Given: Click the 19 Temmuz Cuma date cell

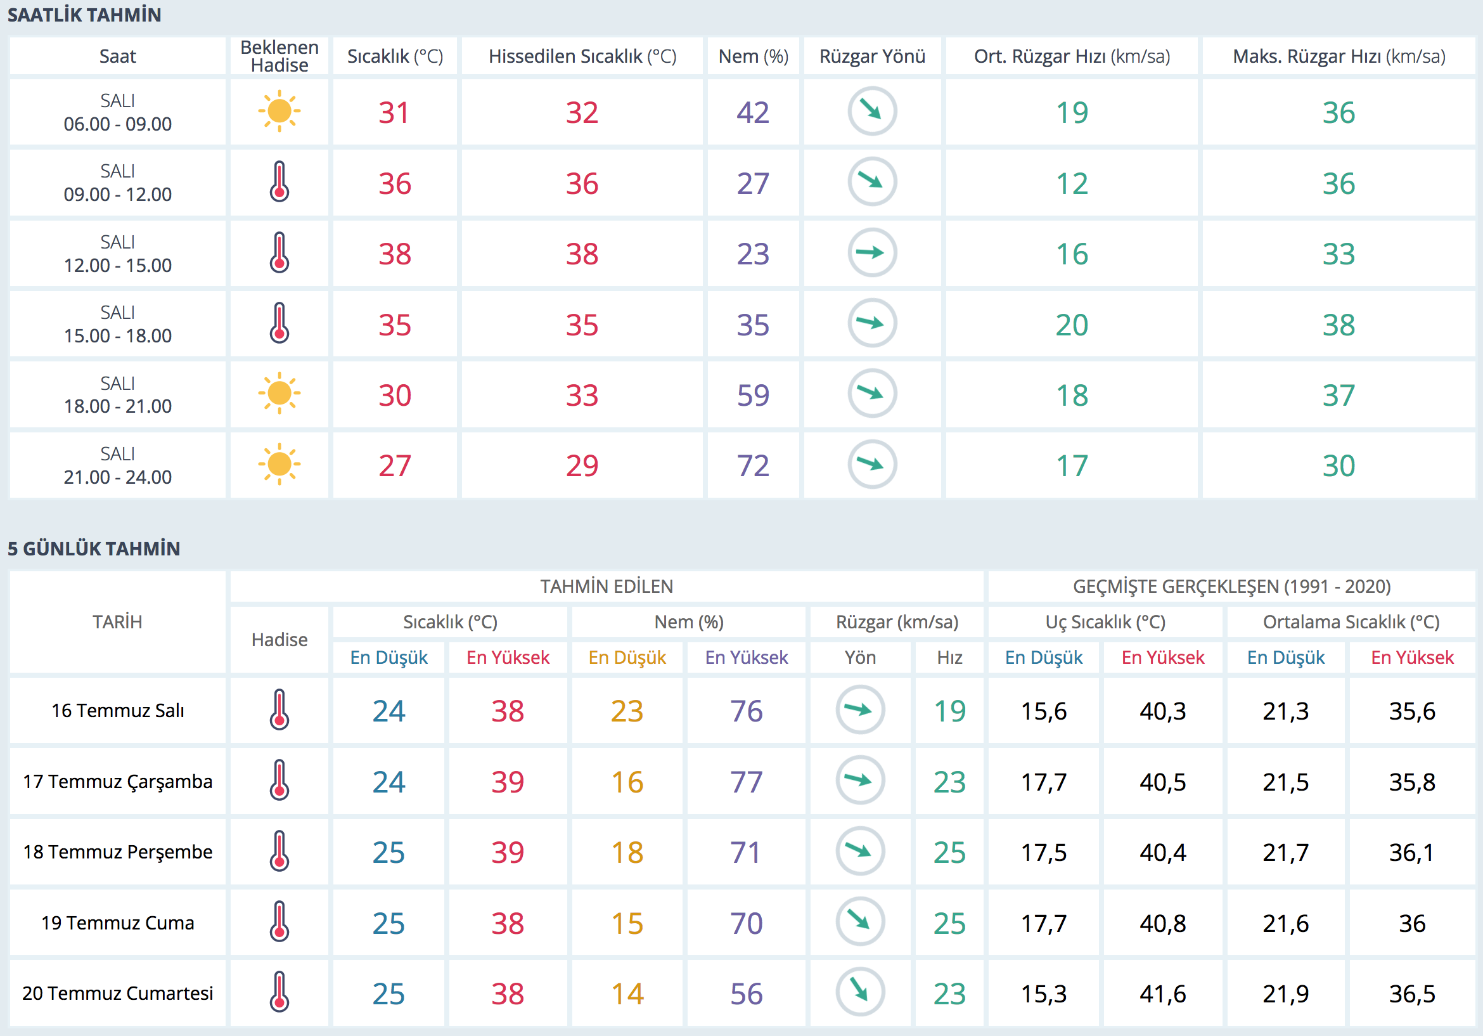Looking at the screenshot, I should pos(117,923).
